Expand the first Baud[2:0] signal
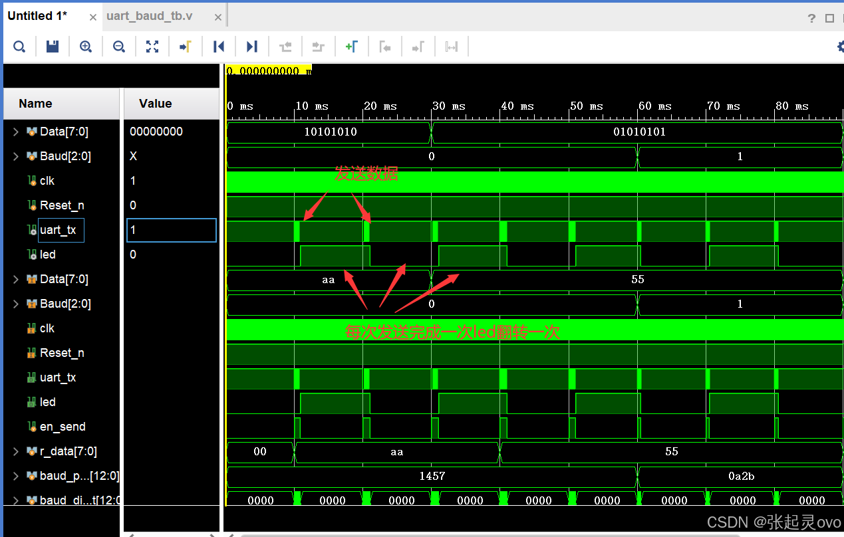 [x=16, y=156]
